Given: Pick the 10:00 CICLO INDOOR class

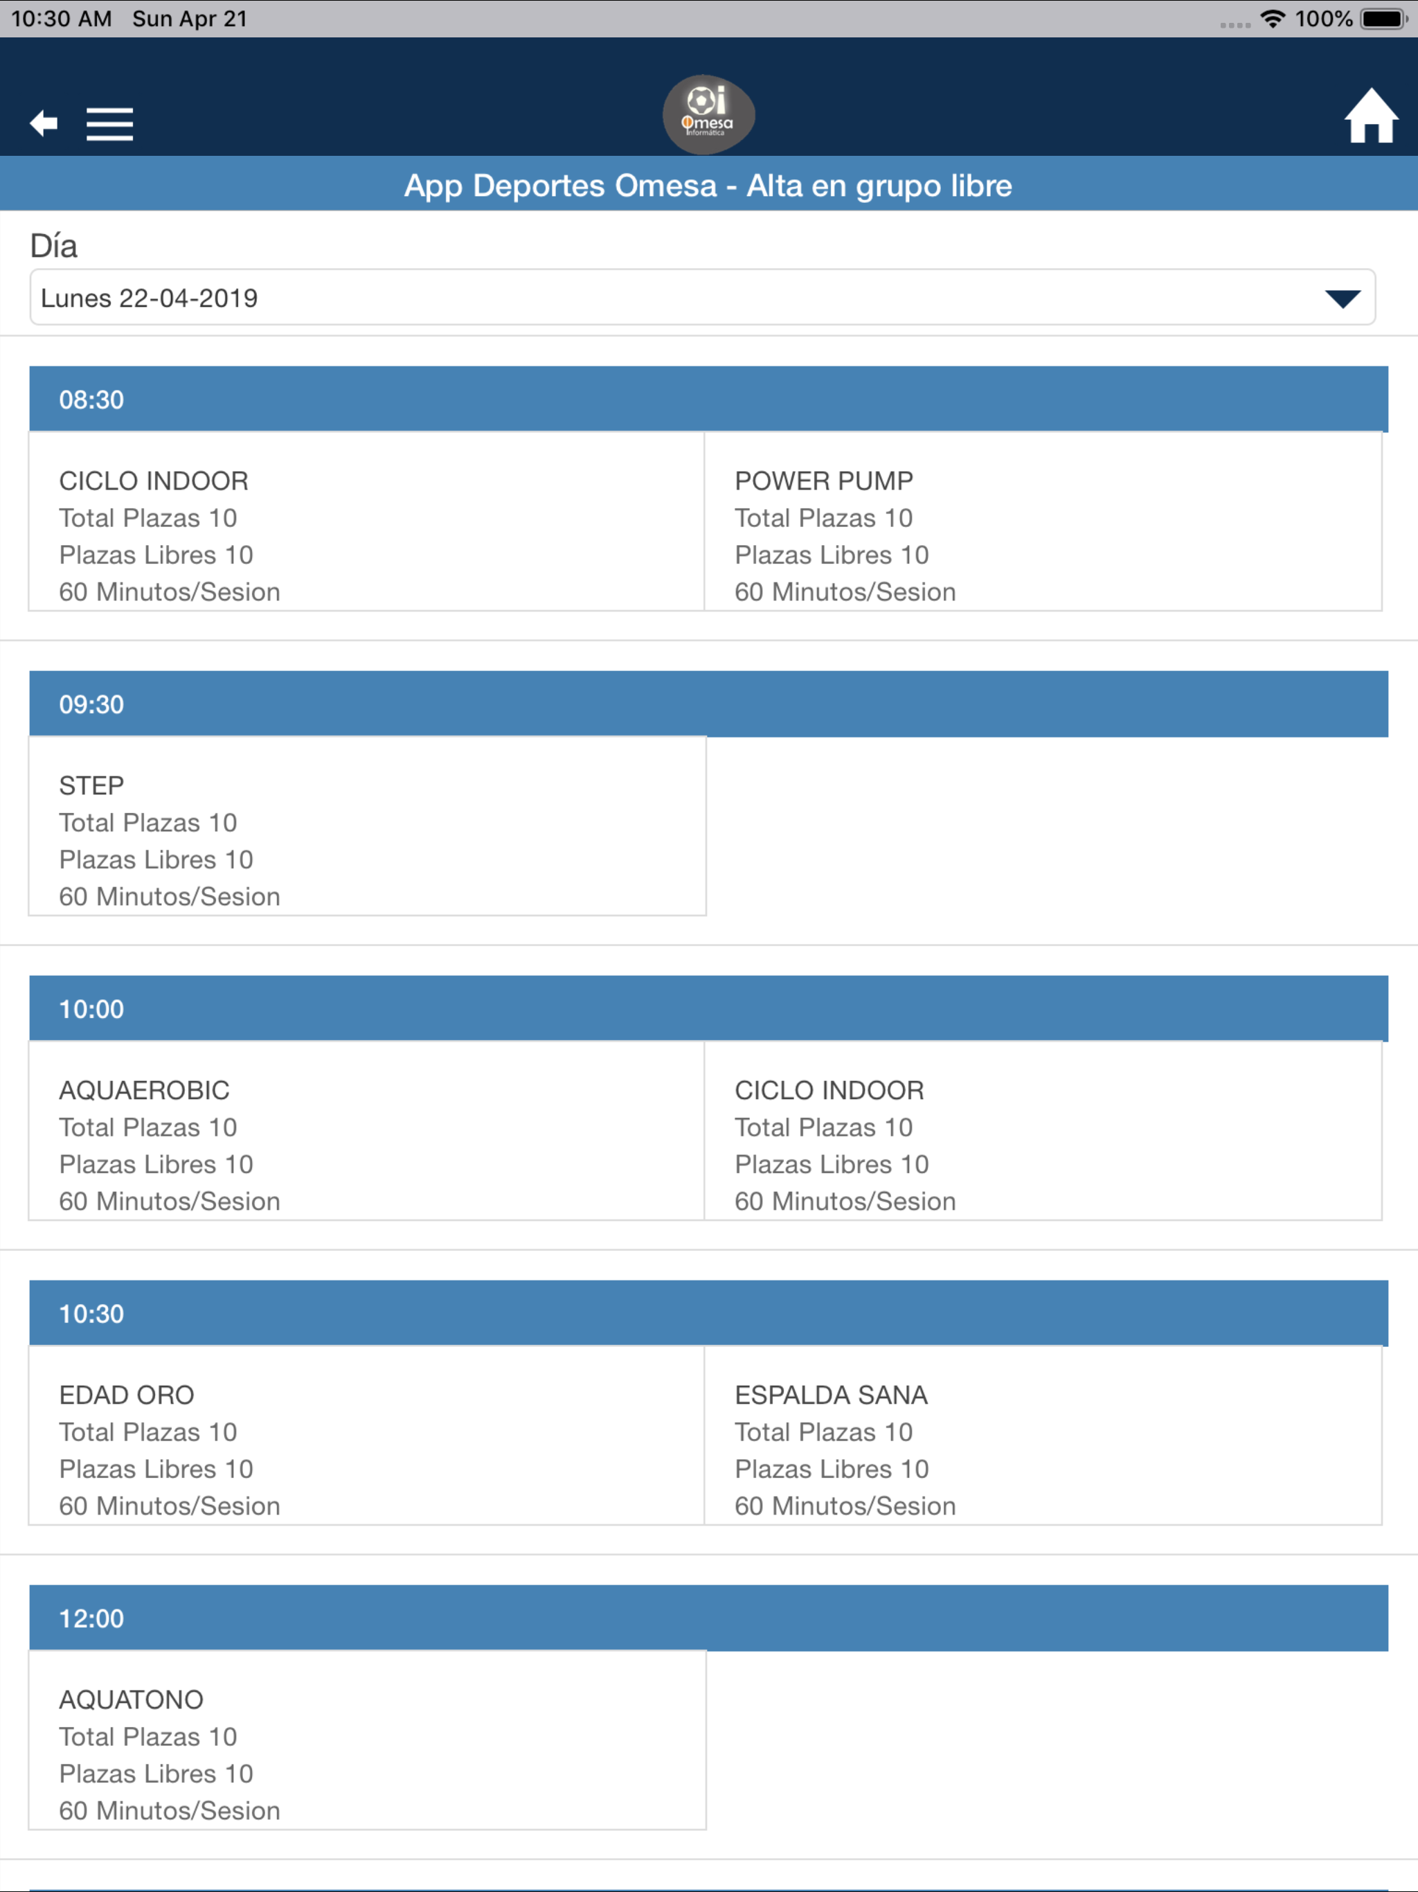Looking at the screenshot, I should (x=1043, y=1131).
